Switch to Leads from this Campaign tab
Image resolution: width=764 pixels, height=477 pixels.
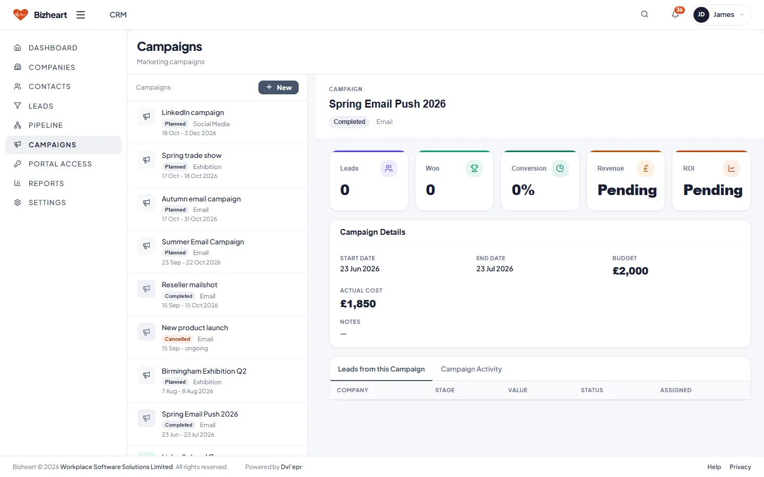381,369
